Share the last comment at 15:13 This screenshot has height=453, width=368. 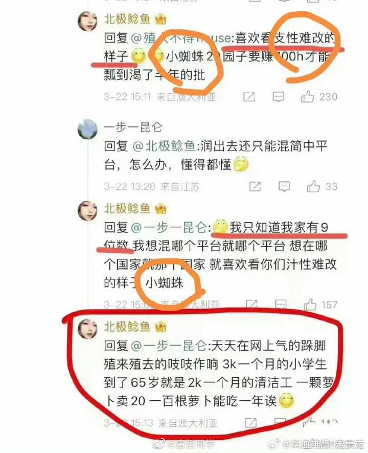[x=250, y=423]
